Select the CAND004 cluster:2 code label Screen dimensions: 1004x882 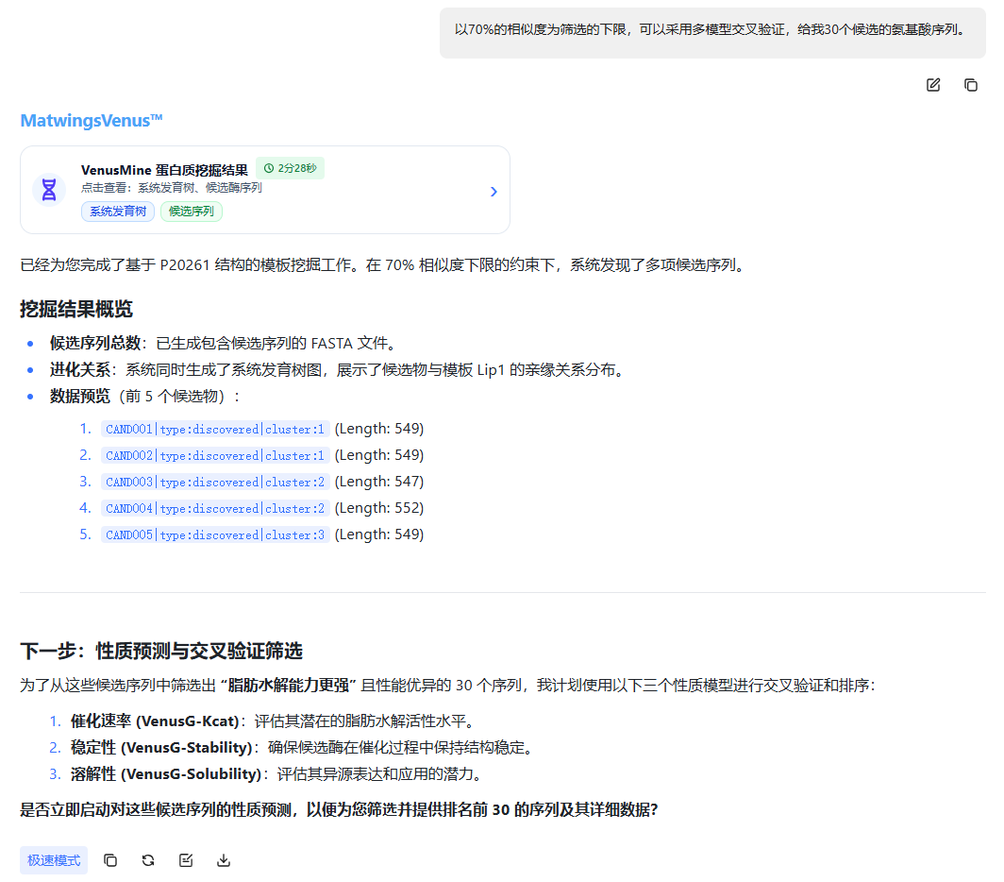coord(215,508)
